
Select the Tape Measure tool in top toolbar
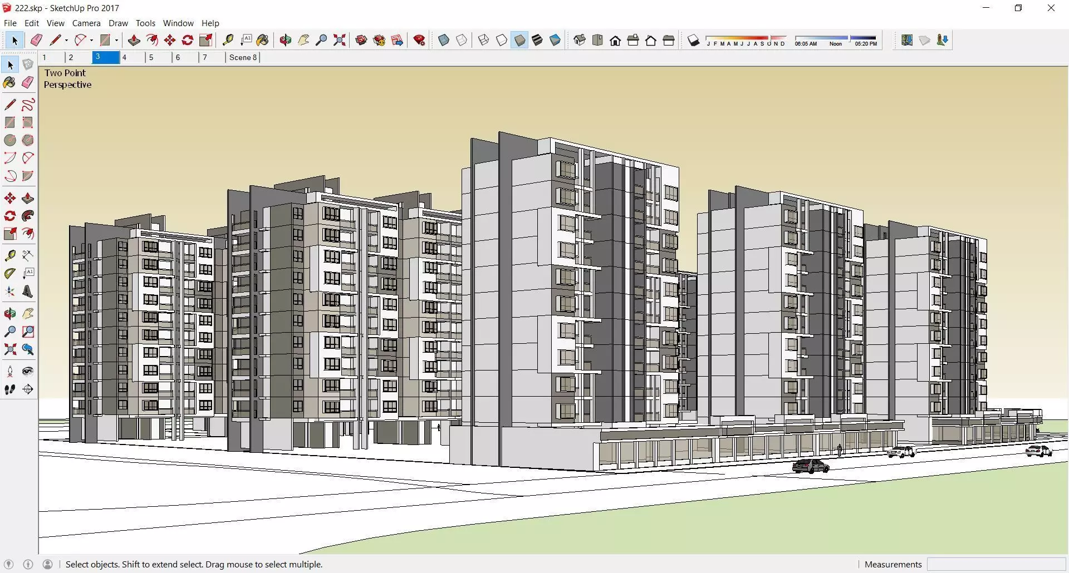[x=228, y=40]
